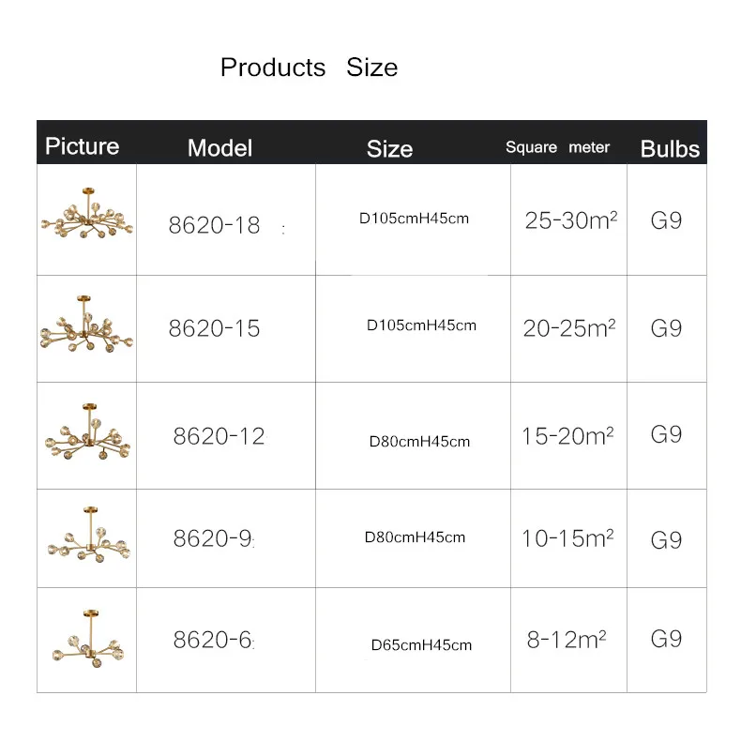The image size is (741, 741).
Task: Open the 8620-12 chandelier image
Action: click(x=87, y=431)
